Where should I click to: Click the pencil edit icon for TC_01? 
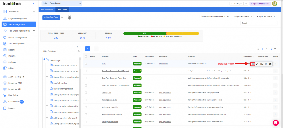(x=257, y=64)
